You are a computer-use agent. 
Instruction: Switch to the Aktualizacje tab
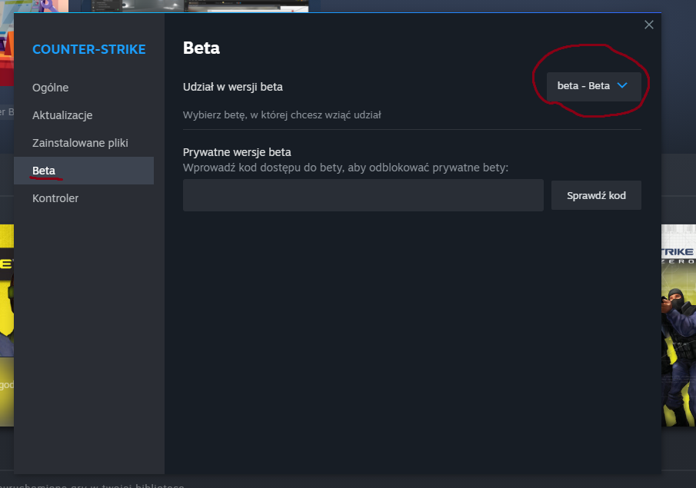pyautogui.click(x=84, y=115)
